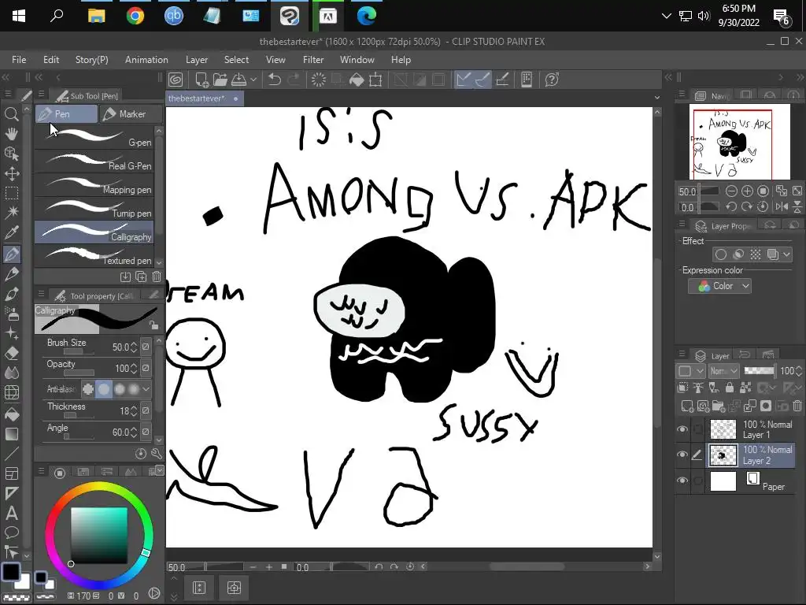This screenshot has height=605, width=806.
Task: Toggle Snap to Ruler in command bar
Action: tap(464, 80)
